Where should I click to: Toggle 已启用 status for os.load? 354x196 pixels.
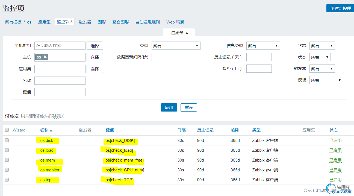pyautogui.click(x=335, y=150)
